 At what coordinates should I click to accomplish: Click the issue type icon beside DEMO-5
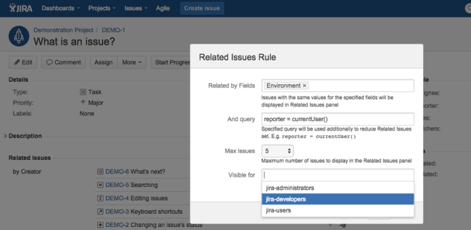100,185
